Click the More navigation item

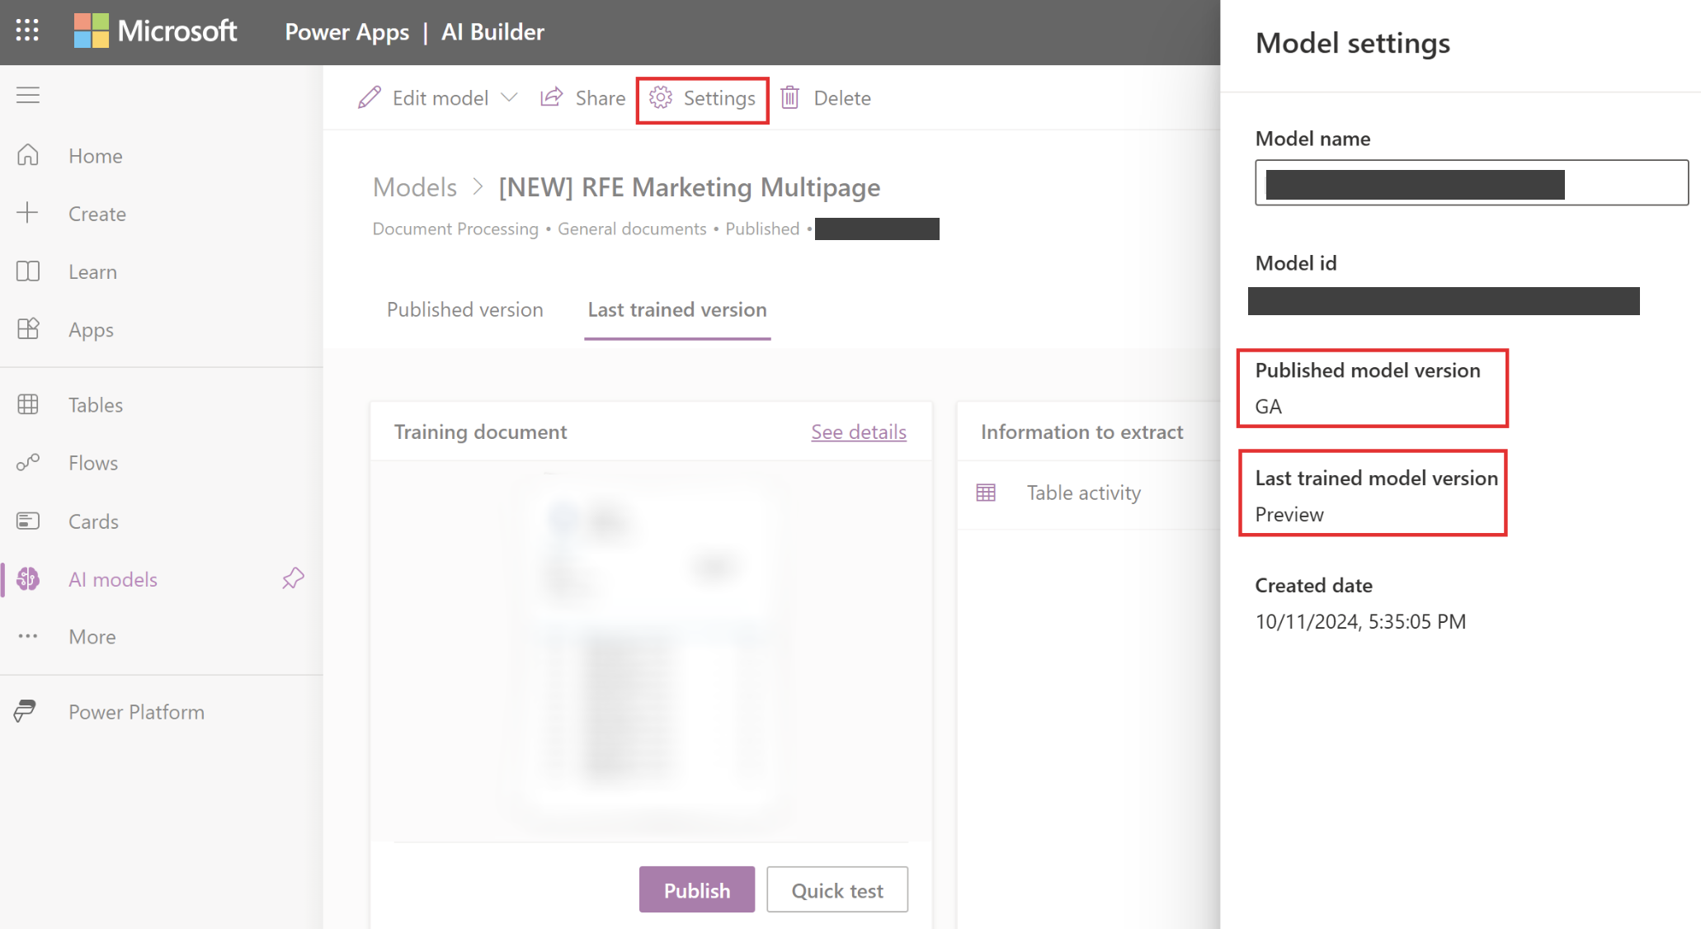coord(92,636)
